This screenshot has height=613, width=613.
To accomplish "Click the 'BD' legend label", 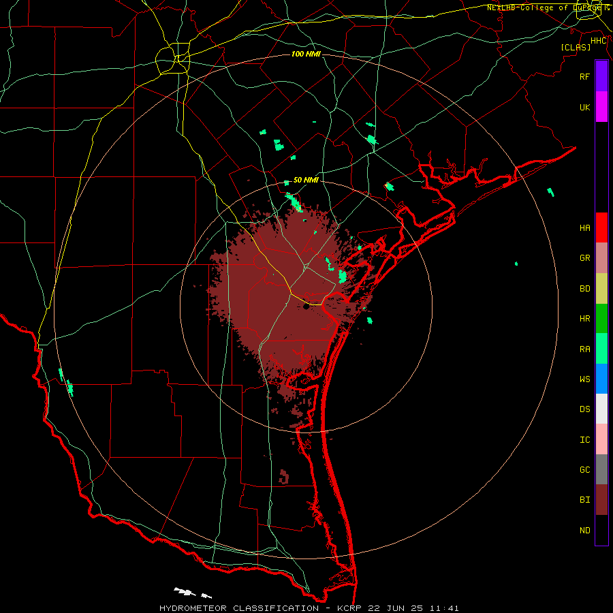I will [x=584, y=289].
